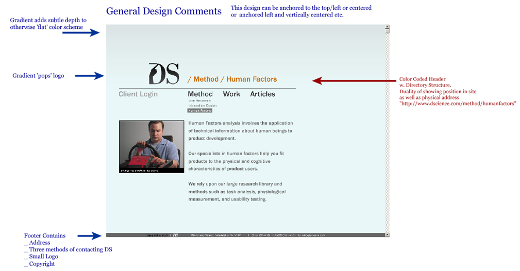Click the orange Human Factors breadcrumb
Viewport: 520px width, 271px height.
pos(251,79)
